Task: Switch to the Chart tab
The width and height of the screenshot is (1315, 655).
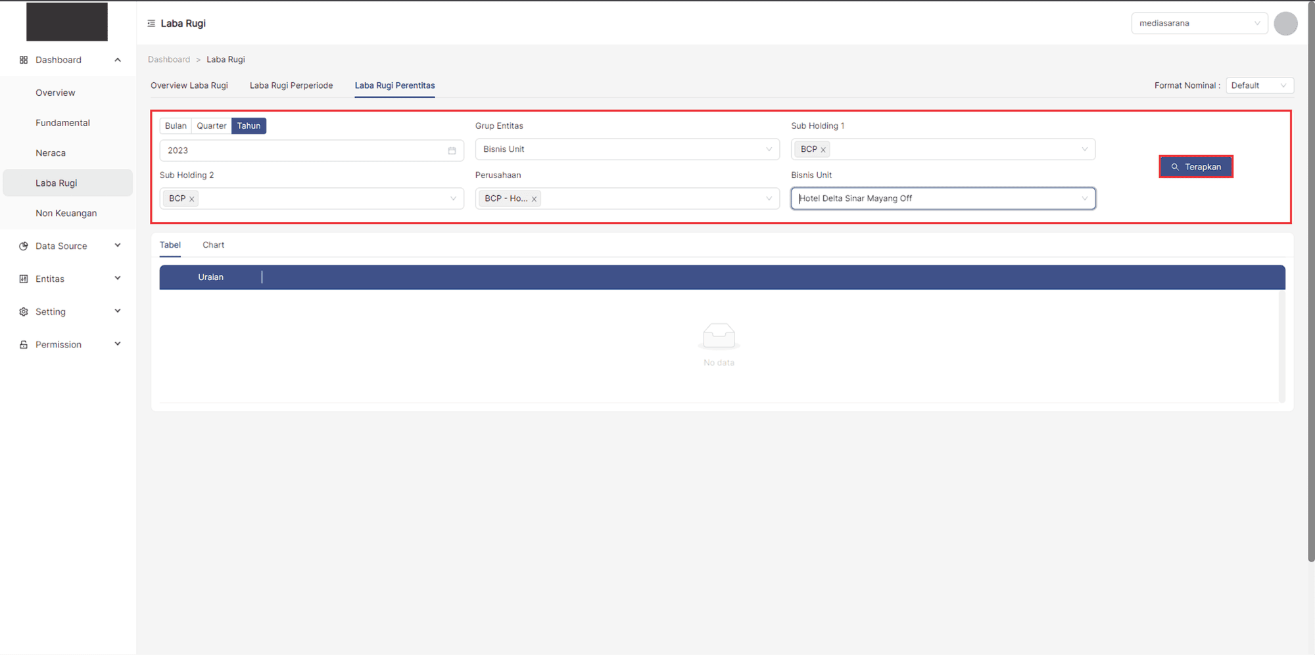Action: (x=213, y=245)
